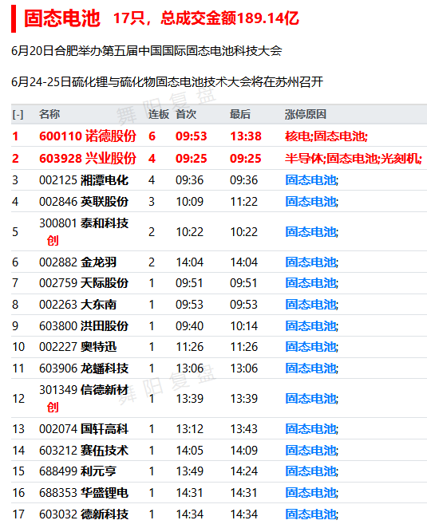The height and width of the screenshot is (528, 427).
Task: Open 固态电池 reason link for 英联股份
Action: (312, 202)
